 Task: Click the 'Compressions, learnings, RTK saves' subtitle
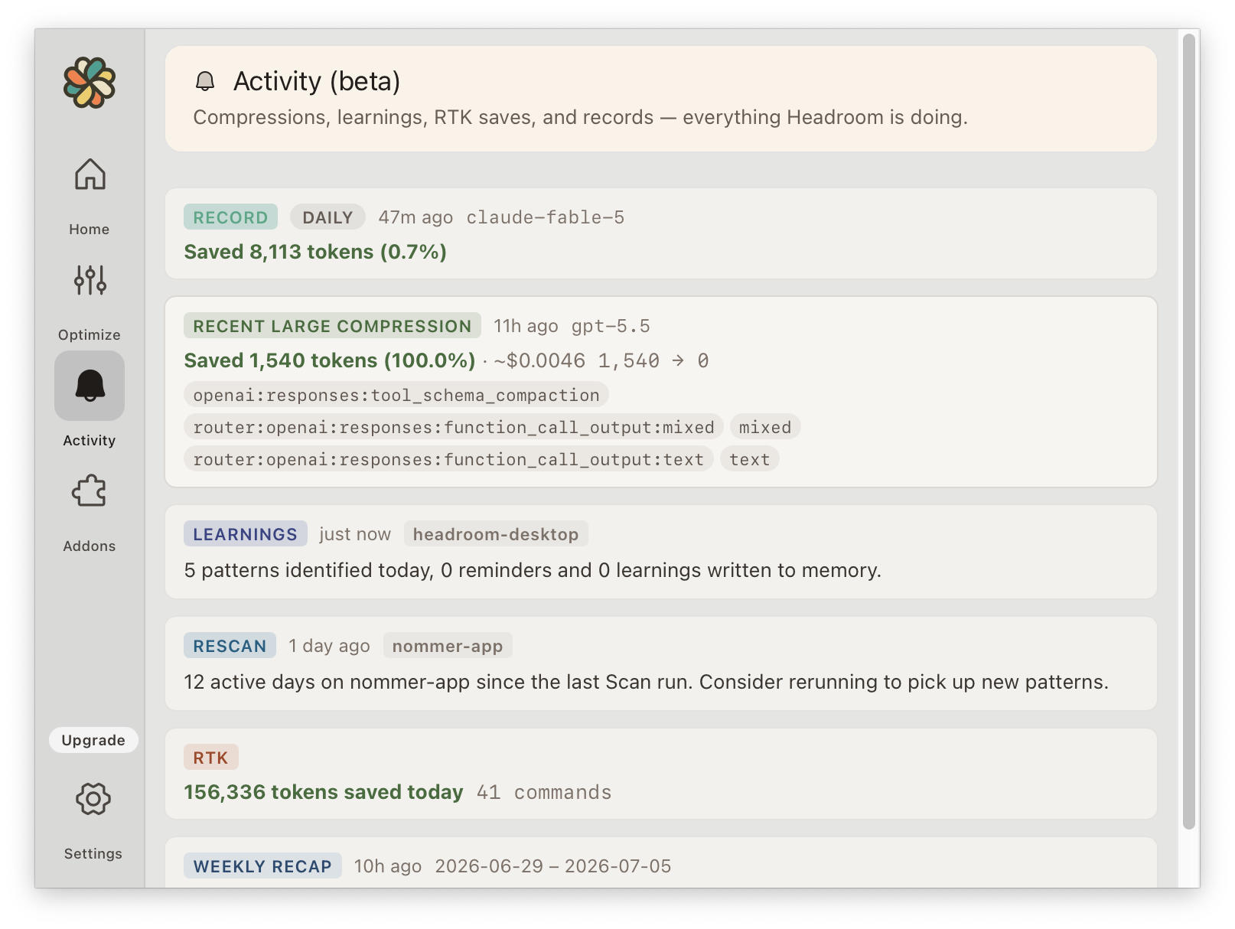click(x=581, y=117)
